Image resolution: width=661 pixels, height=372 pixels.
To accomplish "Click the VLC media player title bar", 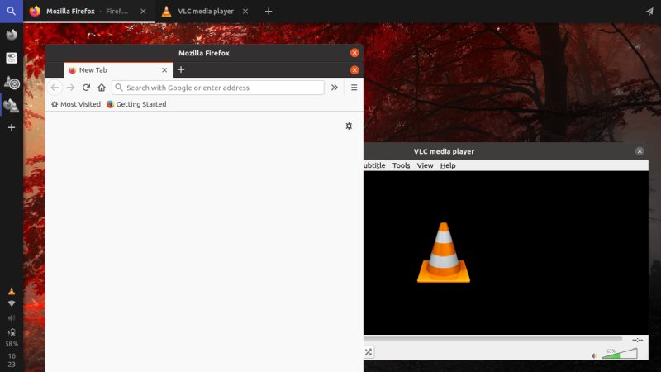I will [506, 151].
